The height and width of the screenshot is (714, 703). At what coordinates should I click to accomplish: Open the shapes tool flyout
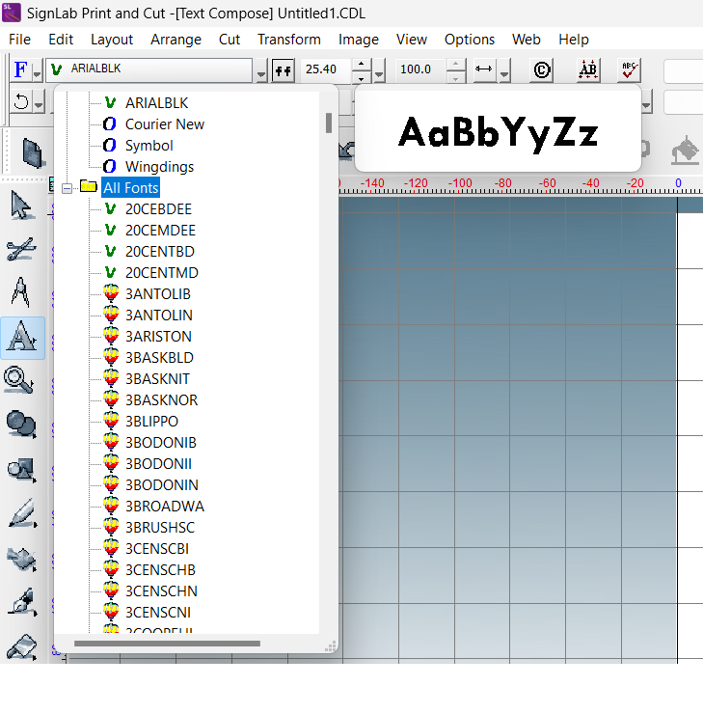click(21, 470)
